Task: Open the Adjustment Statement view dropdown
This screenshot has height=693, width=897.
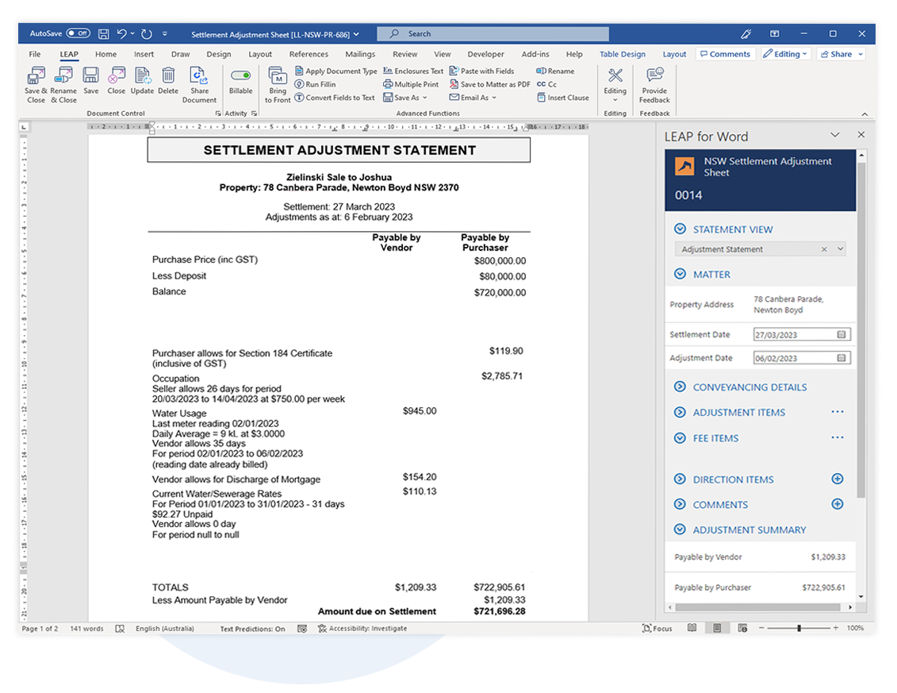Action: (841, 249)
